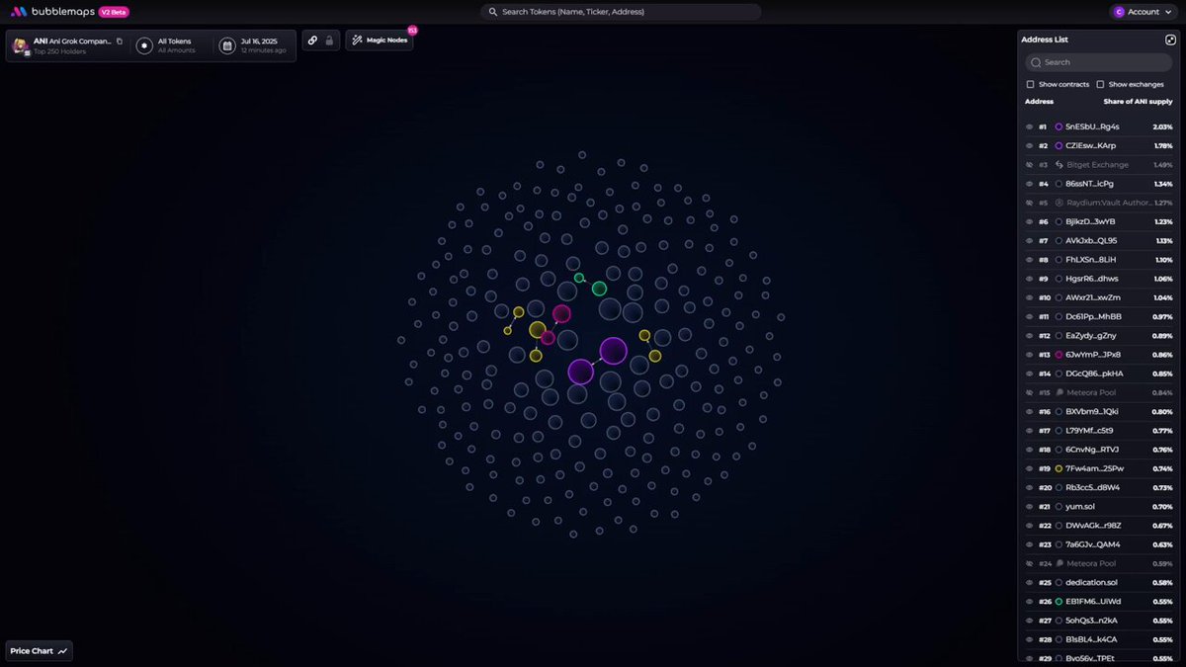This screenshot has height=667, width=1186.
Task: Click the Bubblemaps logo
Action: tap(52, 12)
